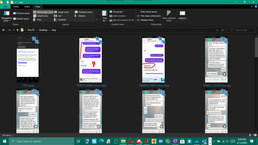Image resolution: width=258 pixels, height=145 pixels.
Task: Show the Details pane
Action: (21, 19)
